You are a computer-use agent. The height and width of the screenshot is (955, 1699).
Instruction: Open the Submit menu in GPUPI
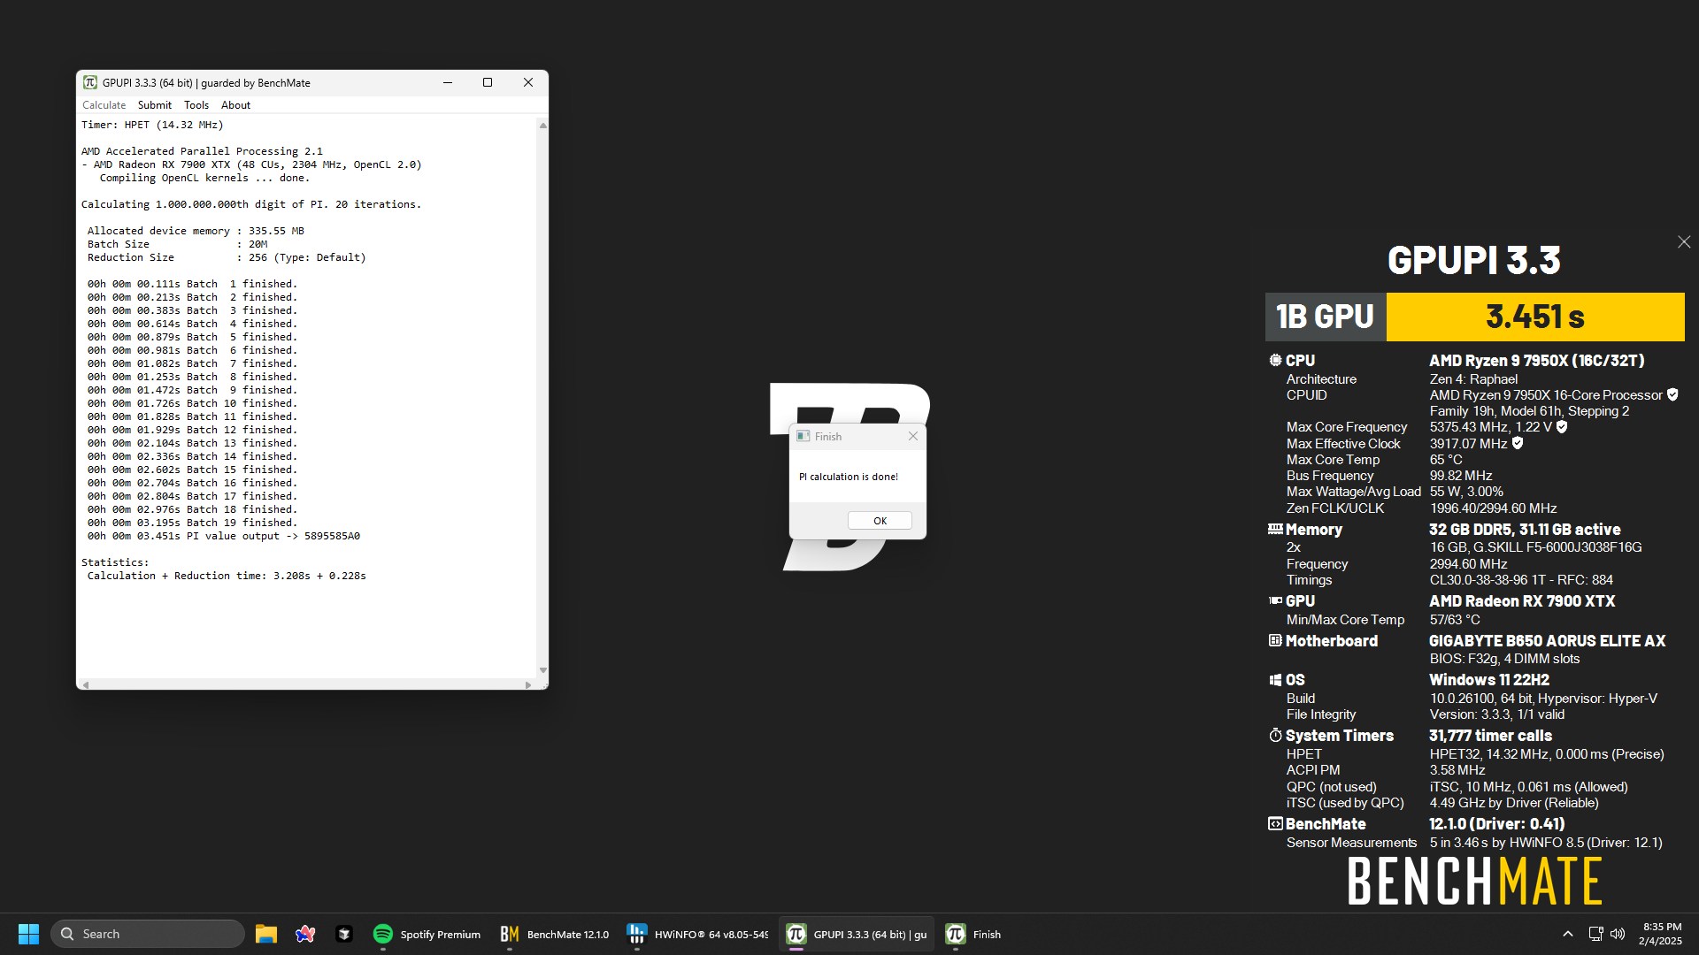pyautogui.click(x=155, y=105)
